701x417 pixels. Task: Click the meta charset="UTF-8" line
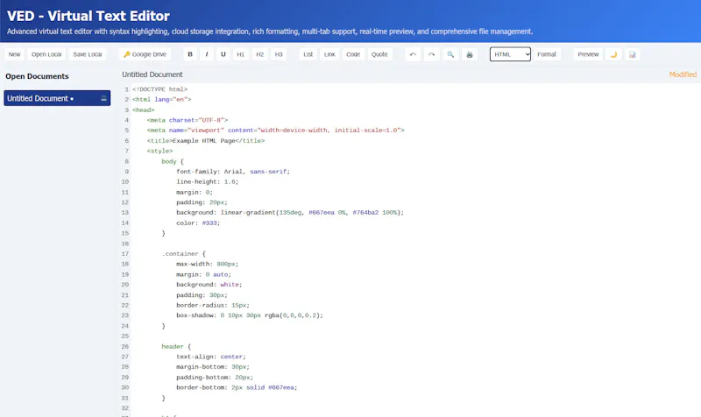188,120
